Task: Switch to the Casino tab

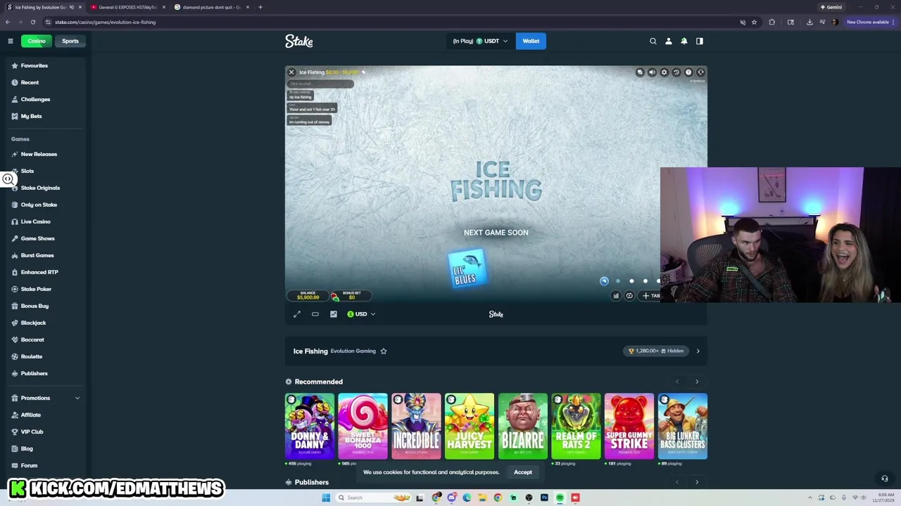Action: 36,41
